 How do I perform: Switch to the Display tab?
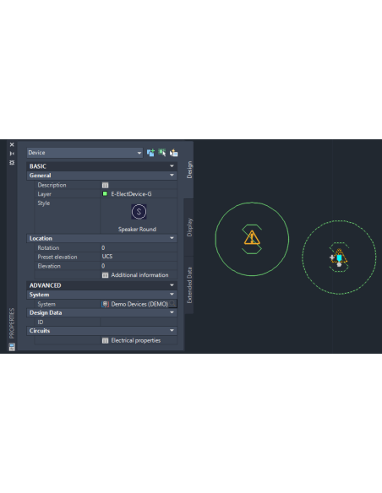(189, 227)
